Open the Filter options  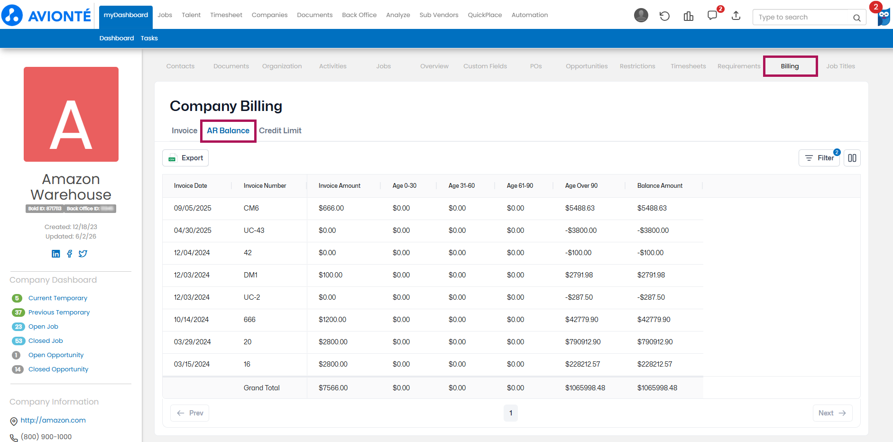(819, 158)
